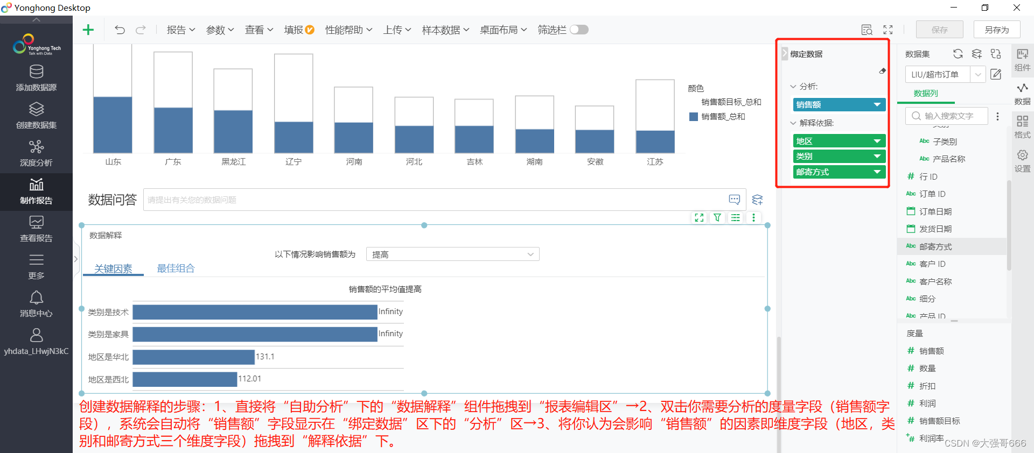Click the green plus add icon
The width and height of the screenshot is (1034, 453).
click(x=88, y=30)
